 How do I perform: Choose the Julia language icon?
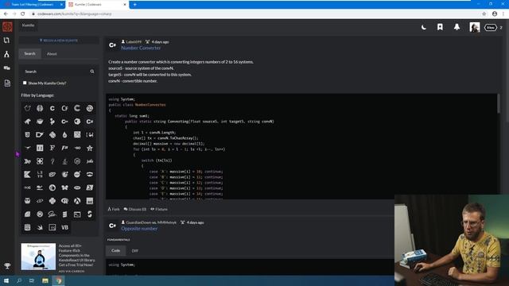click(90, 161)
